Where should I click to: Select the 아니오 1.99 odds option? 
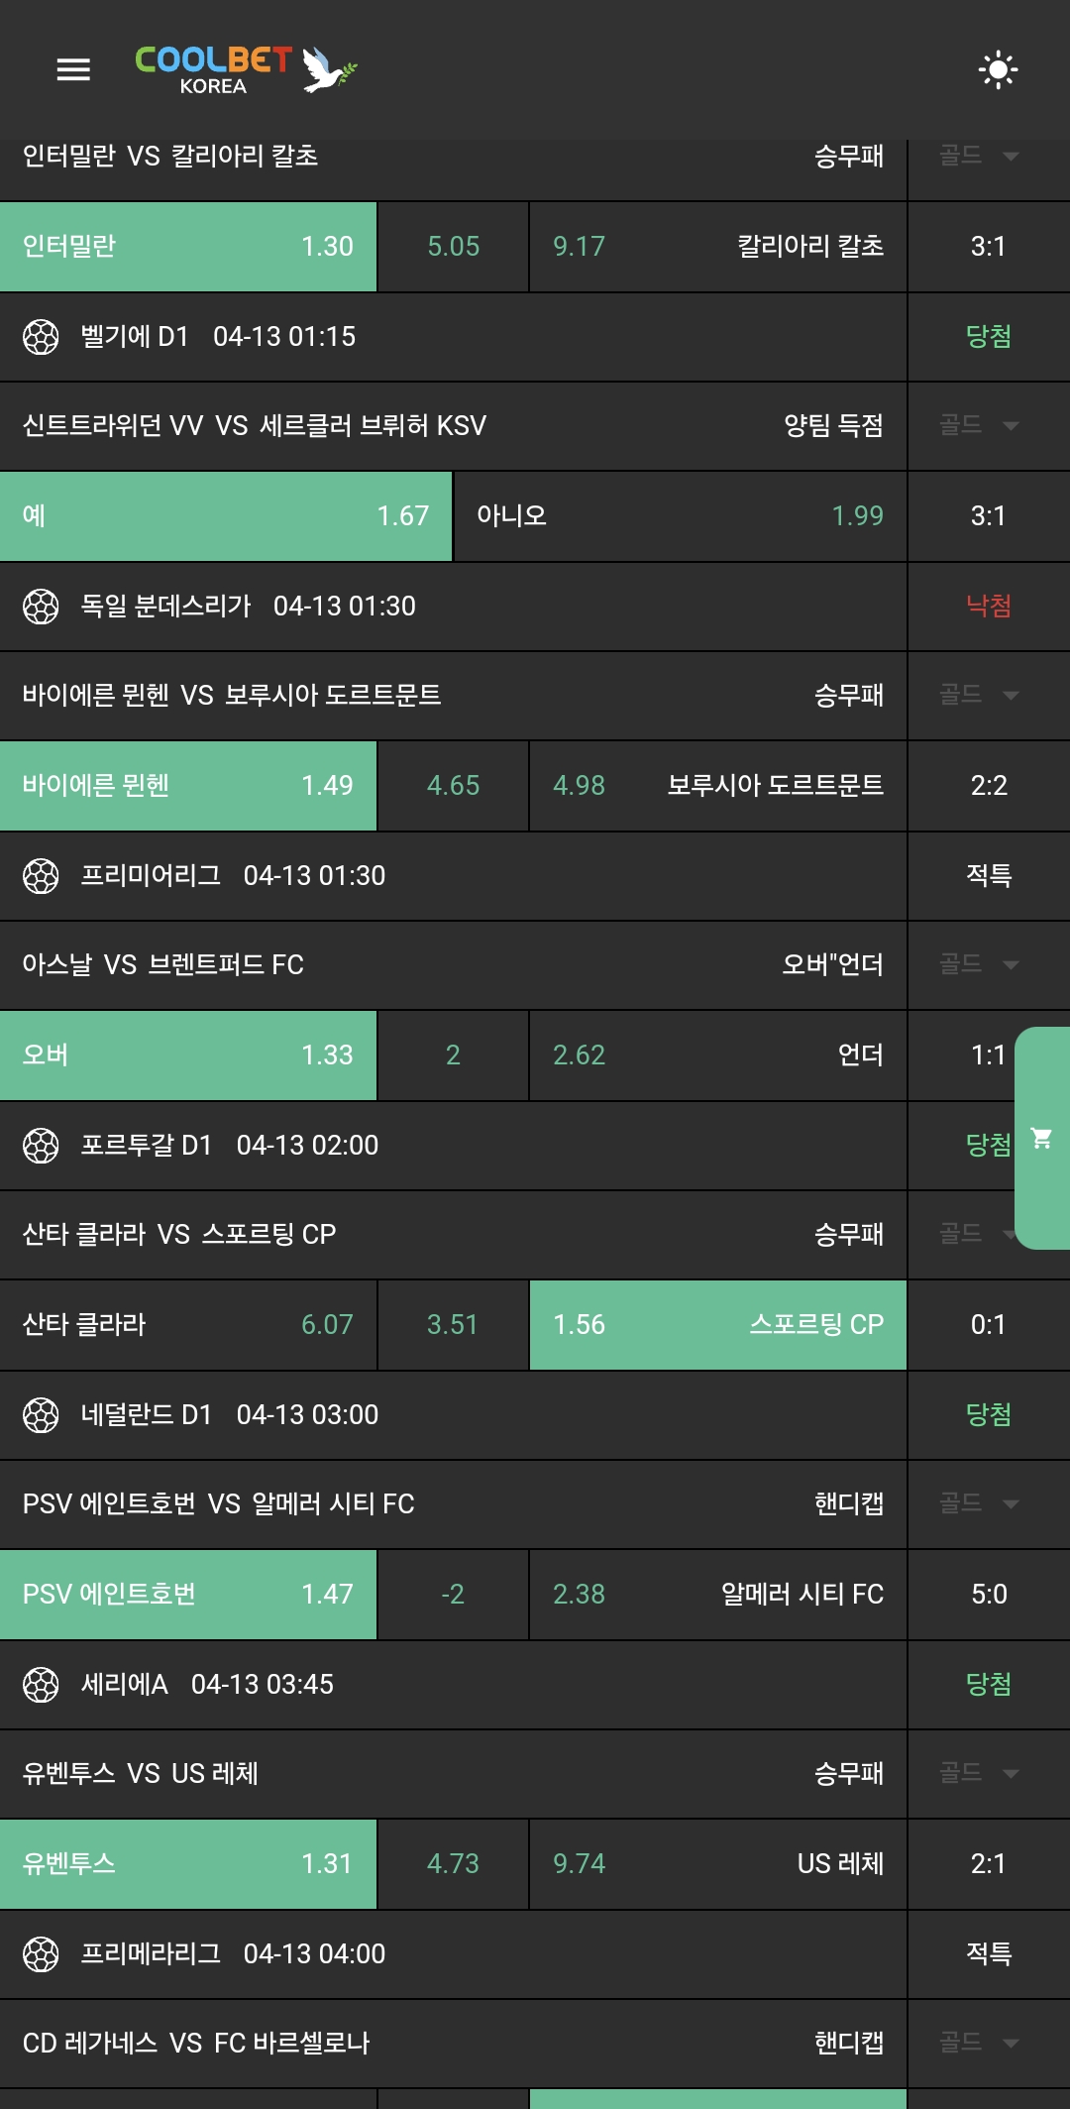[x=680, y=516]
